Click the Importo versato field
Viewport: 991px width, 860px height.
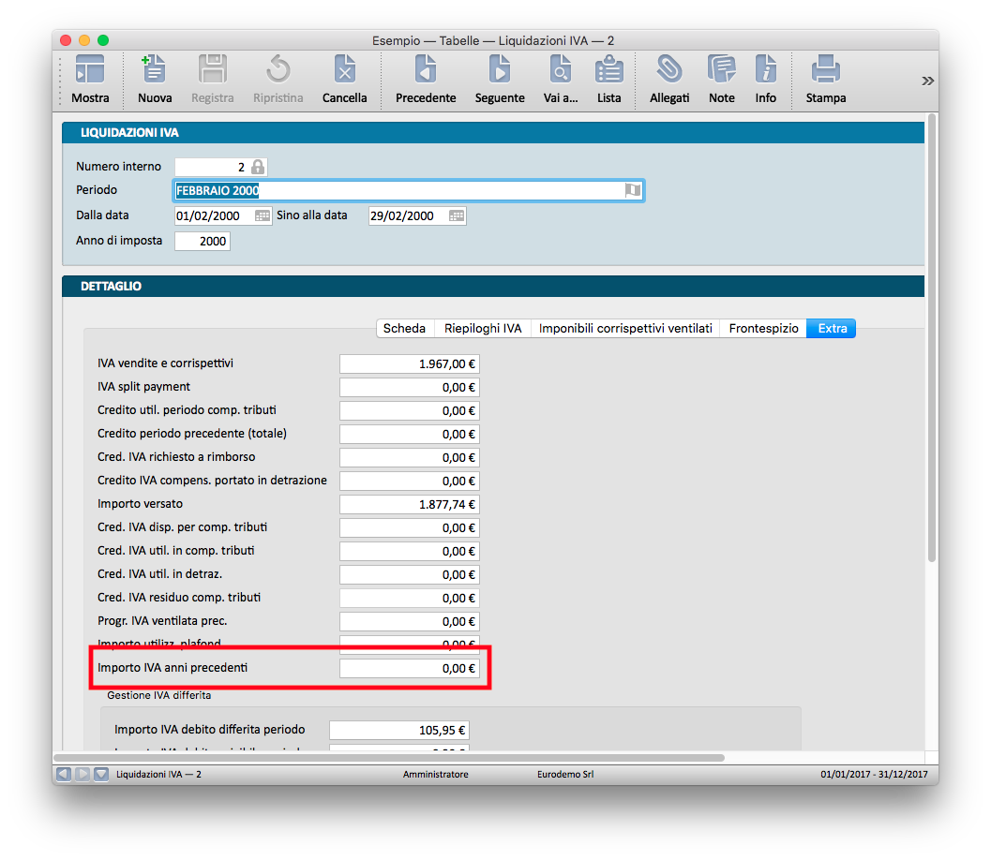tap(409, 504)
